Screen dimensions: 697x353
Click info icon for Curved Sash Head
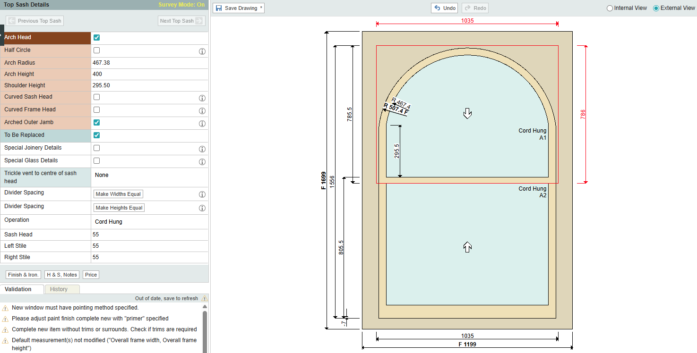pyautogui.click(x=202, y=98)
